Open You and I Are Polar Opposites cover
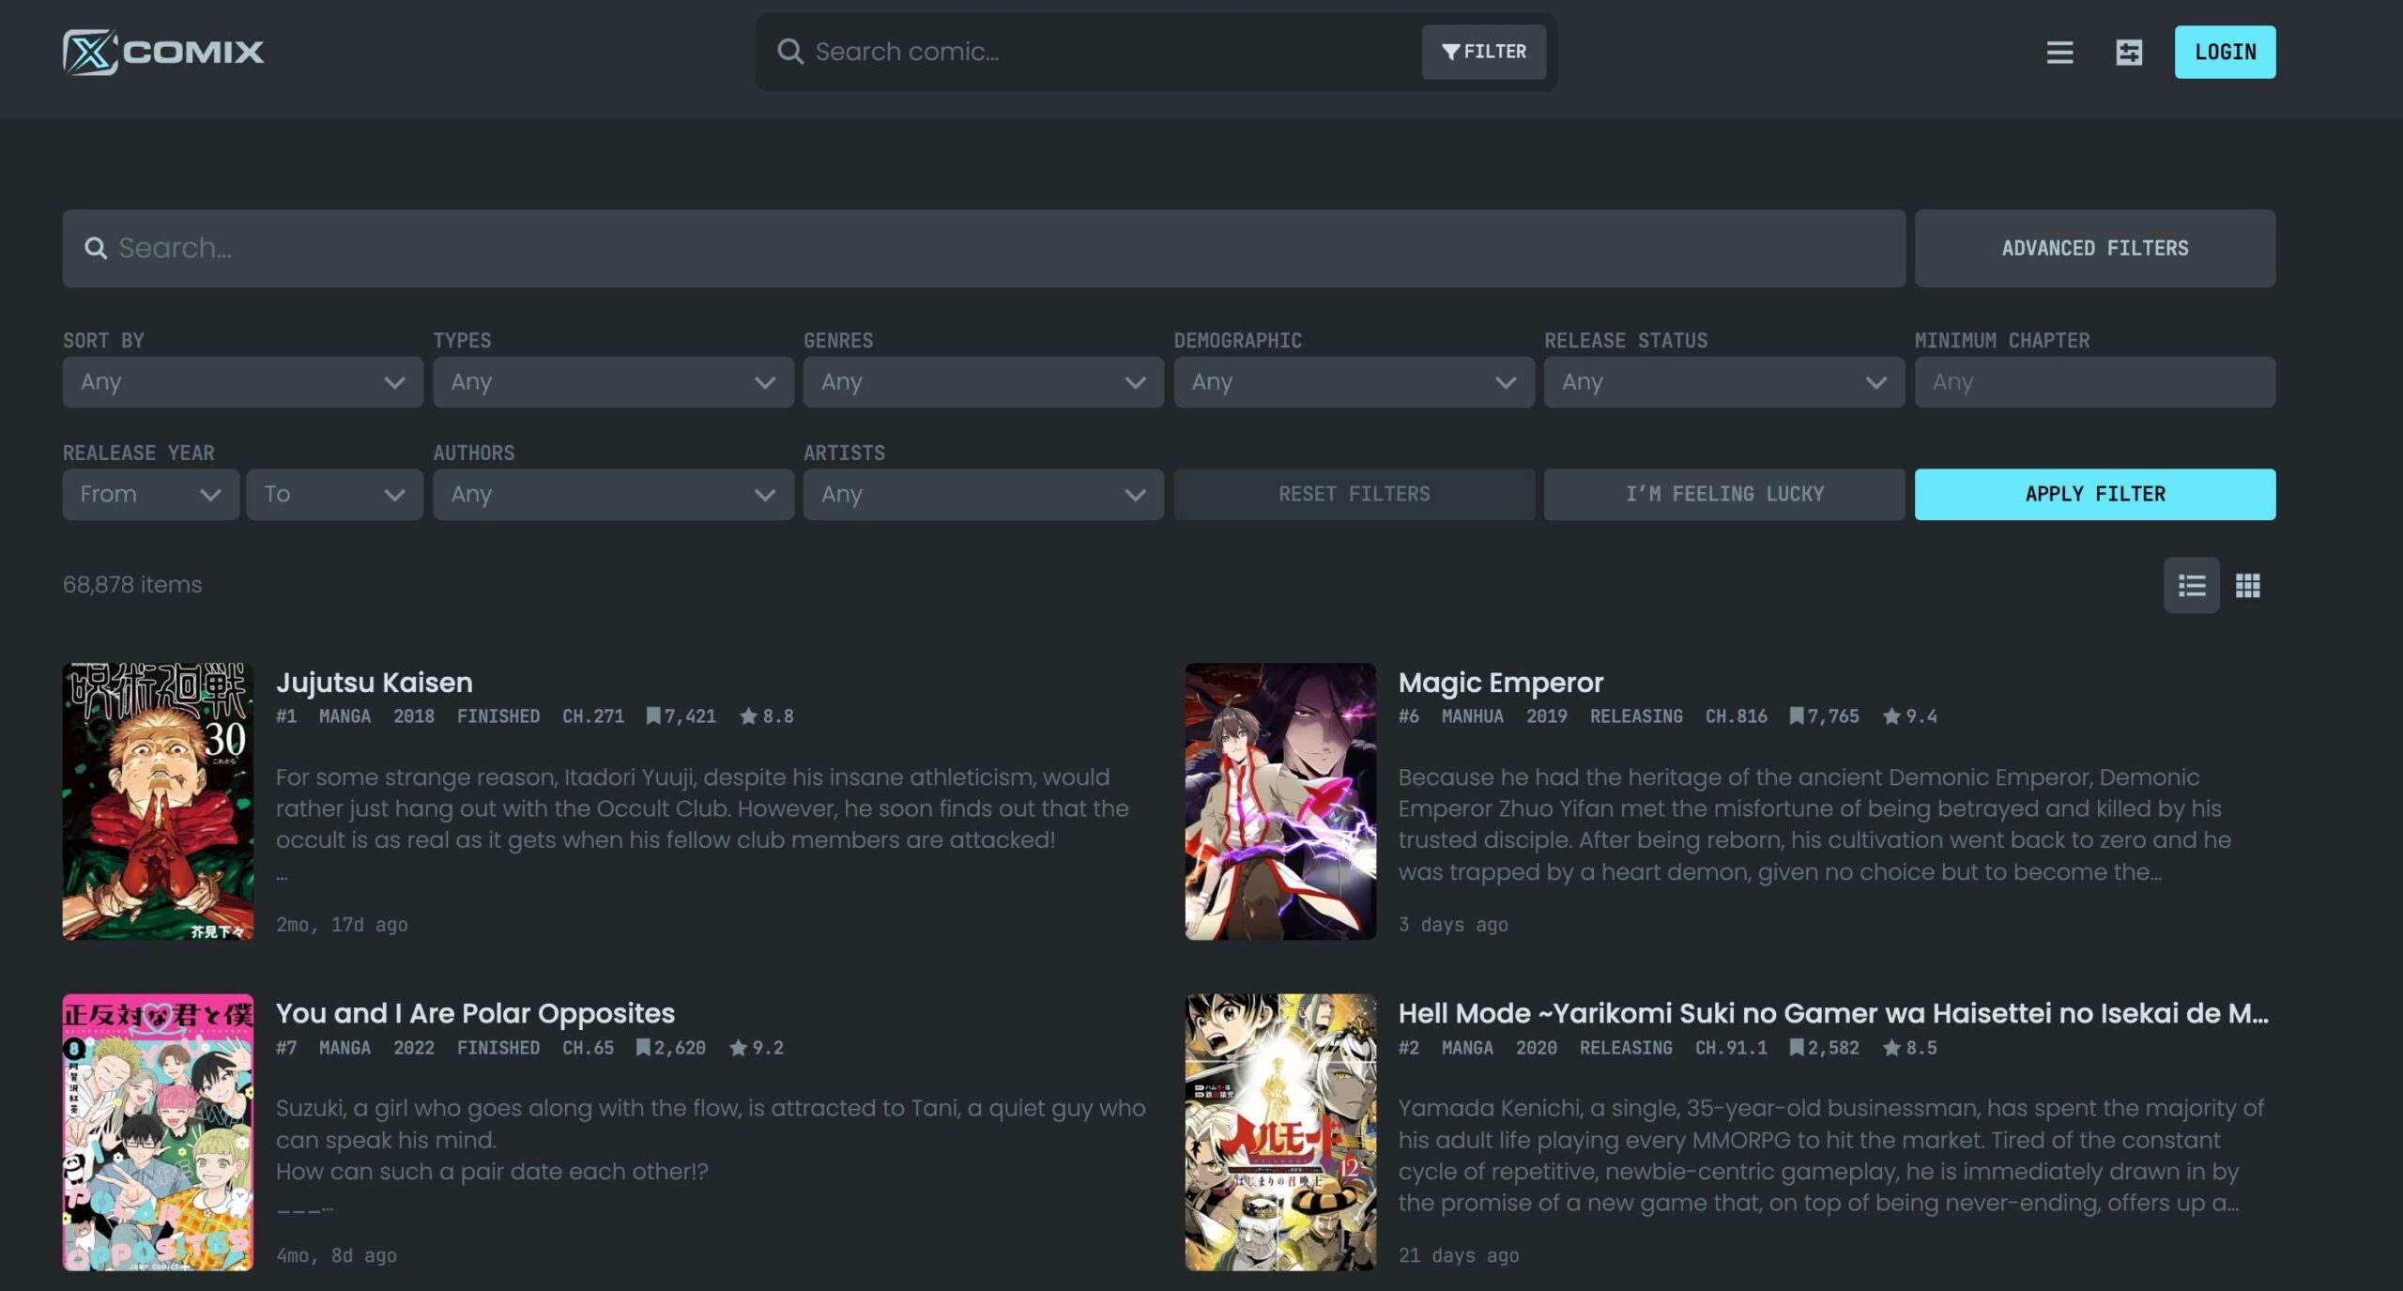 pos(158,1132)
